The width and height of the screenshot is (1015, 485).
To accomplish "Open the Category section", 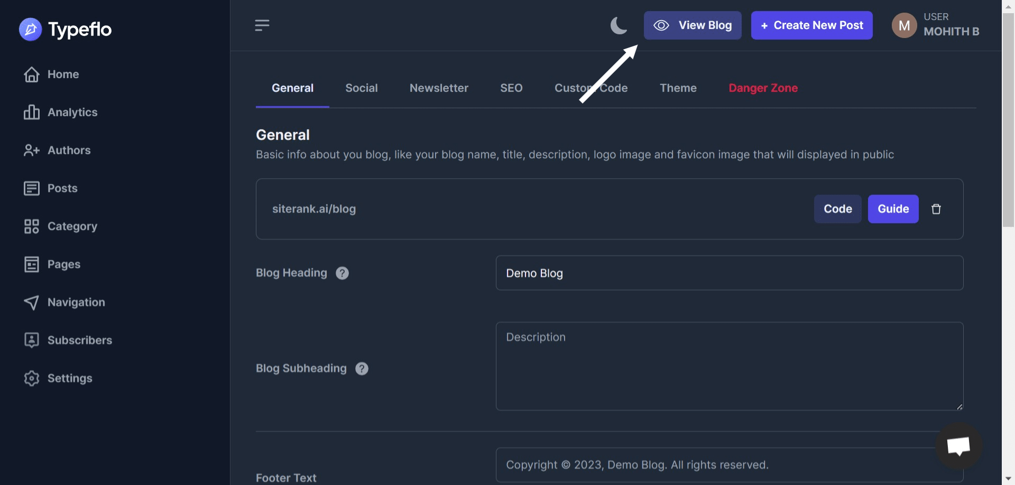I will click(x=73, y=226).
